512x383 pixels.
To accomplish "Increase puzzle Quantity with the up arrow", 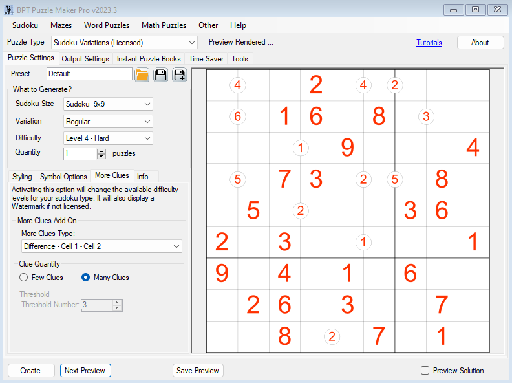I will click(x=101, y=151).
